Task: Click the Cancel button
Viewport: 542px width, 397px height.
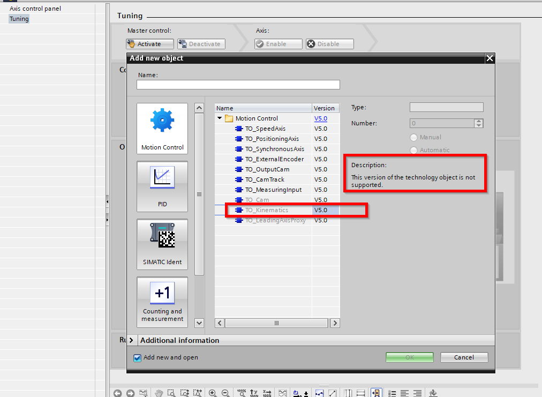Action: point(464,357)
